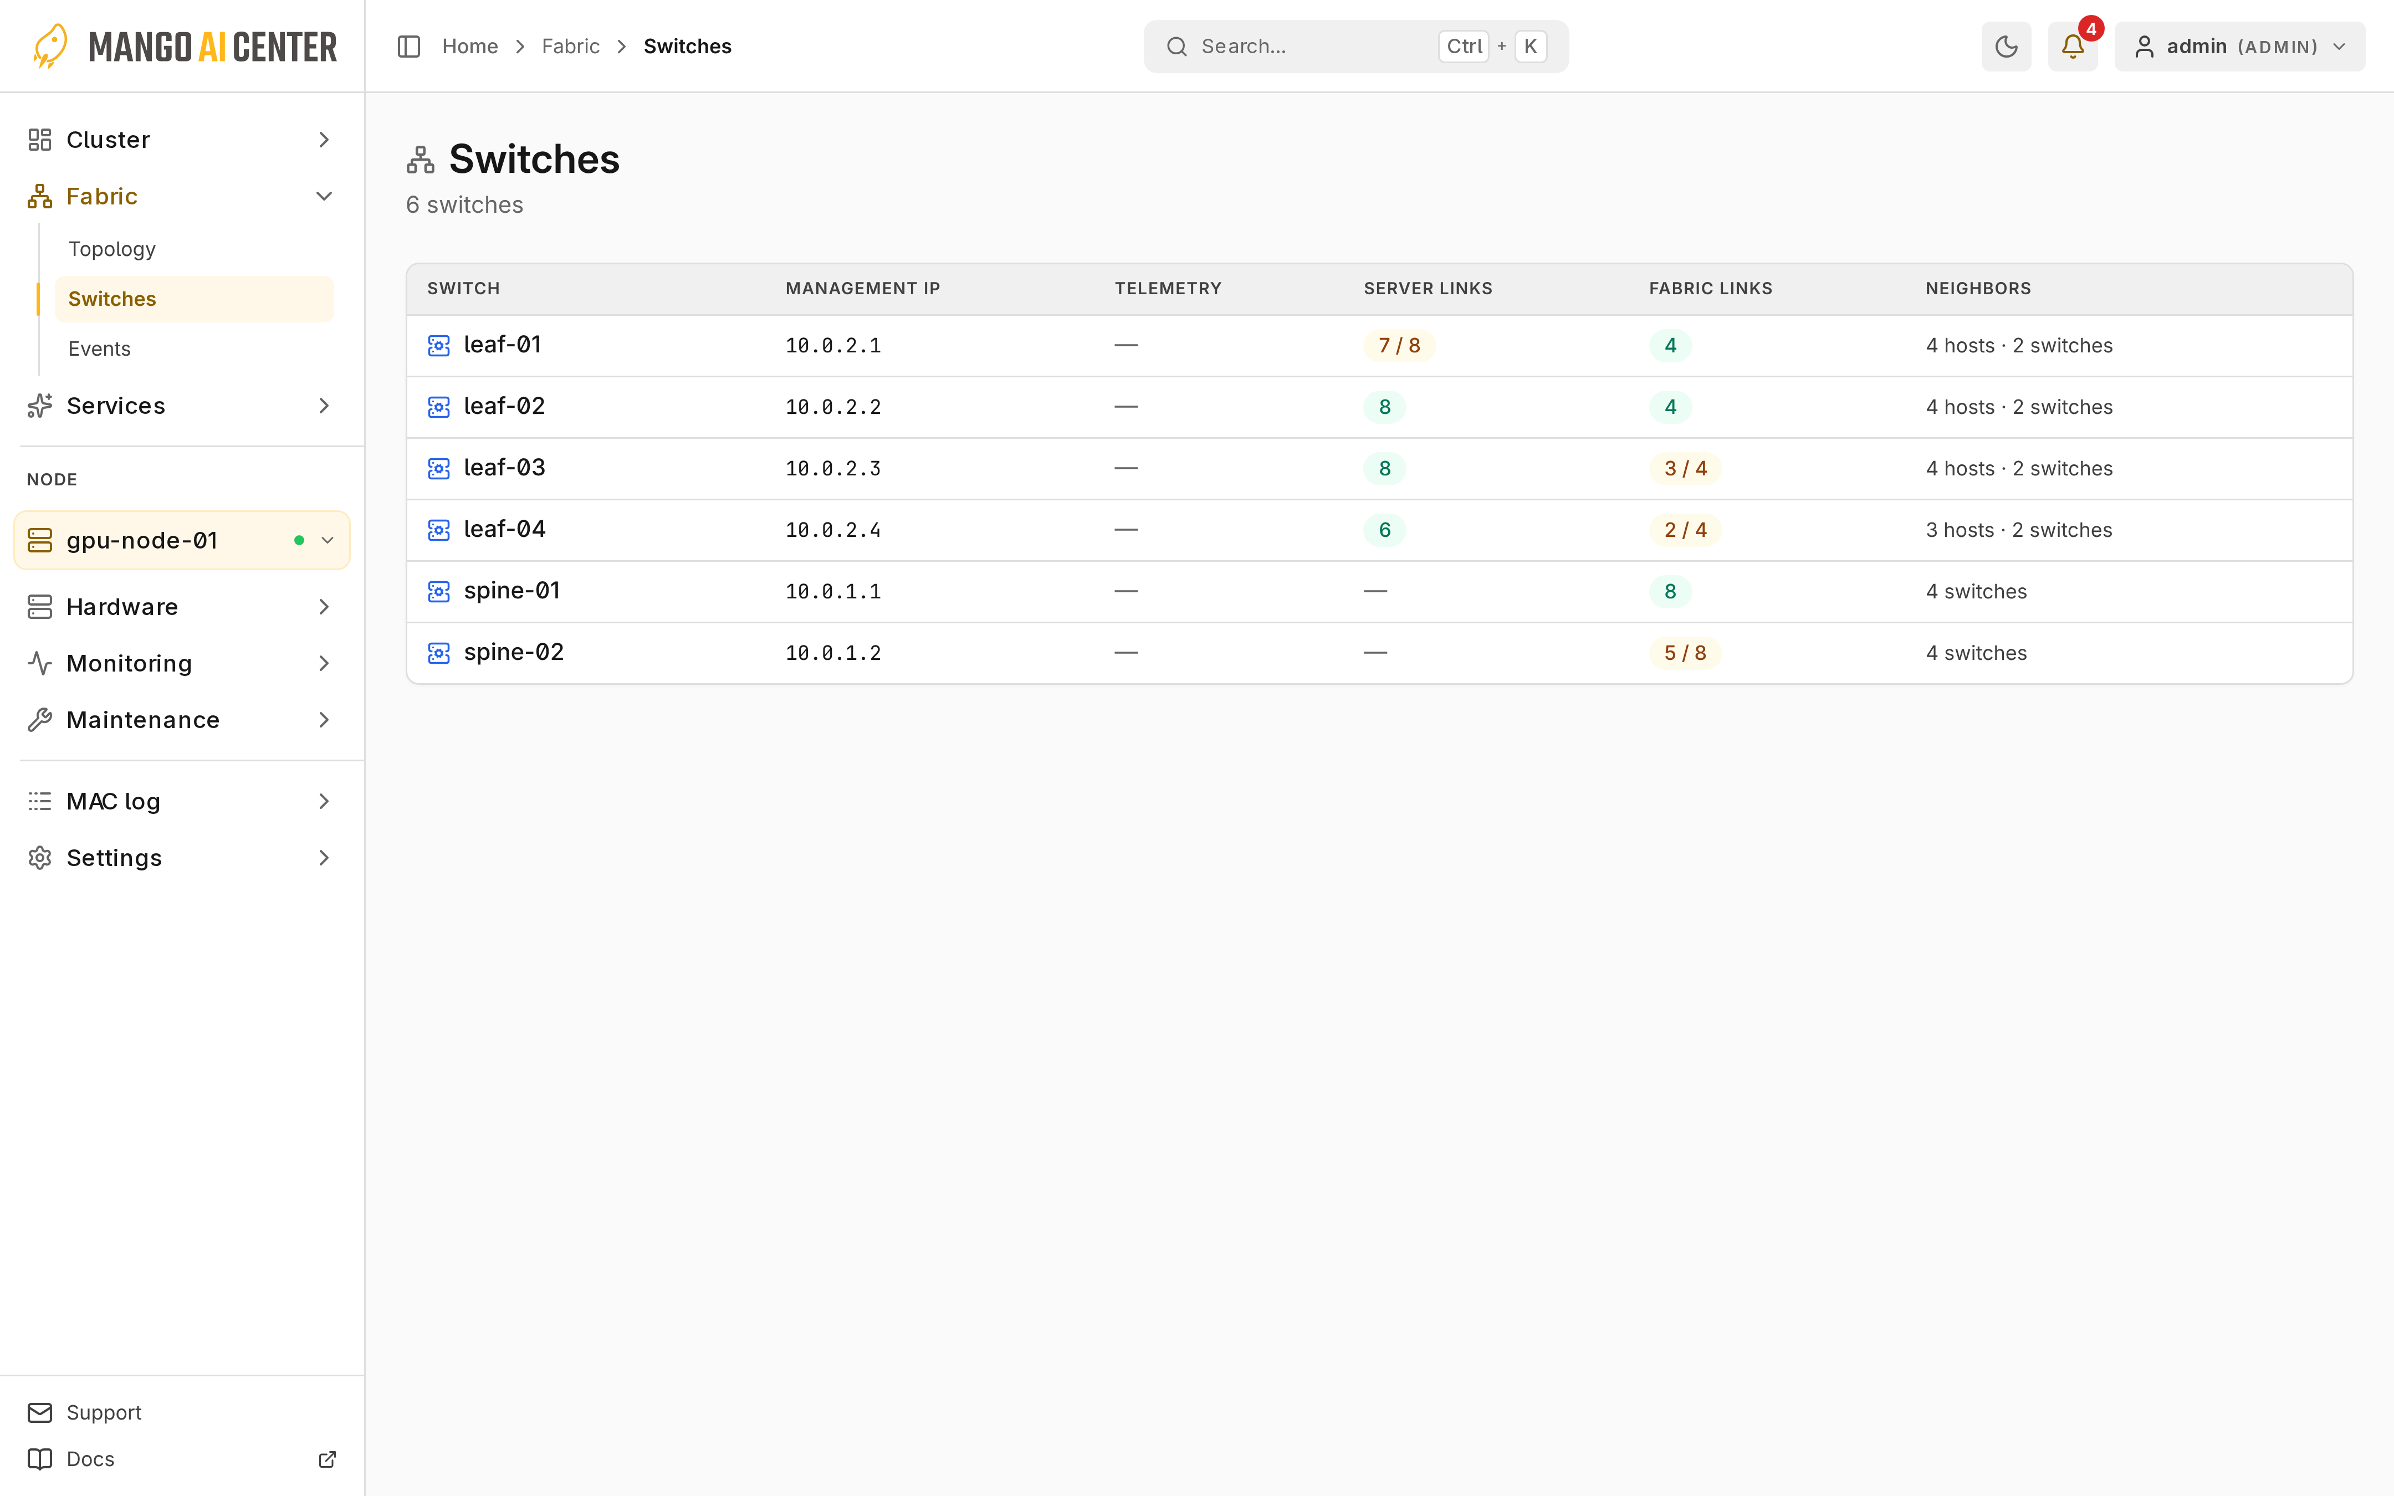Click spine-02 fabric links 5 / 8 badge

click(x=1685, y=653)
